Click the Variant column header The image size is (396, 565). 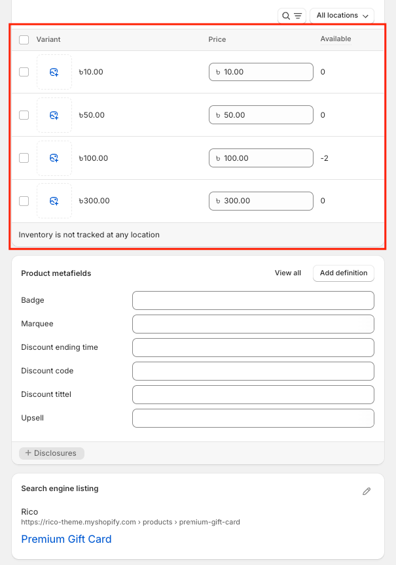[x=48, y=40]
